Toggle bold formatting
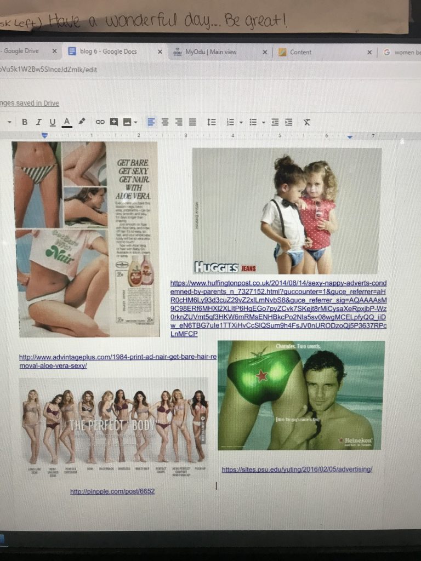Viewport: 421px width, 561px height. click(25, 122)
